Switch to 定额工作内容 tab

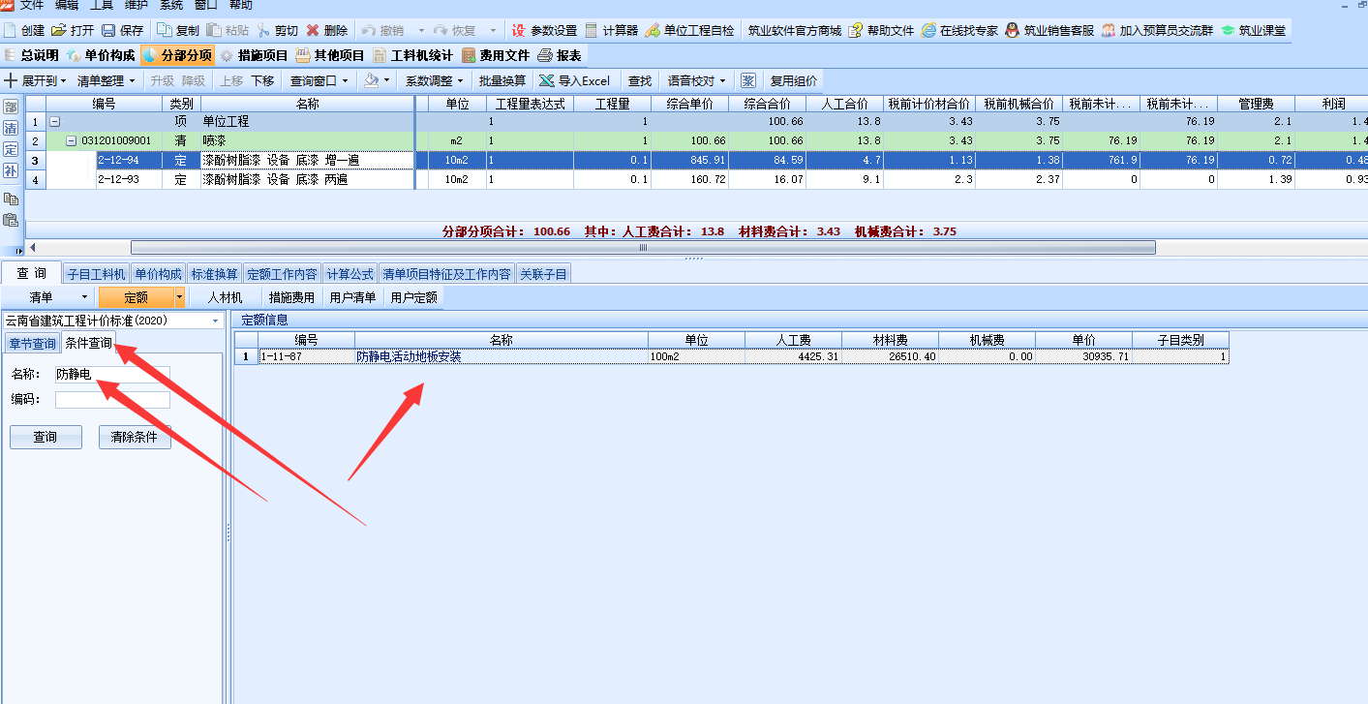[282, 274]
